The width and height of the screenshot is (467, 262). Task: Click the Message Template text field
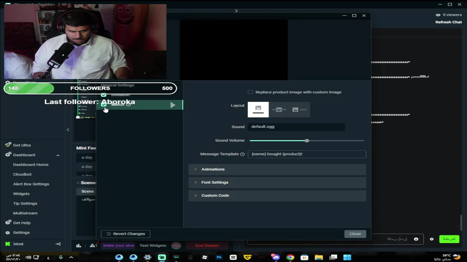[x=307, y=154]
